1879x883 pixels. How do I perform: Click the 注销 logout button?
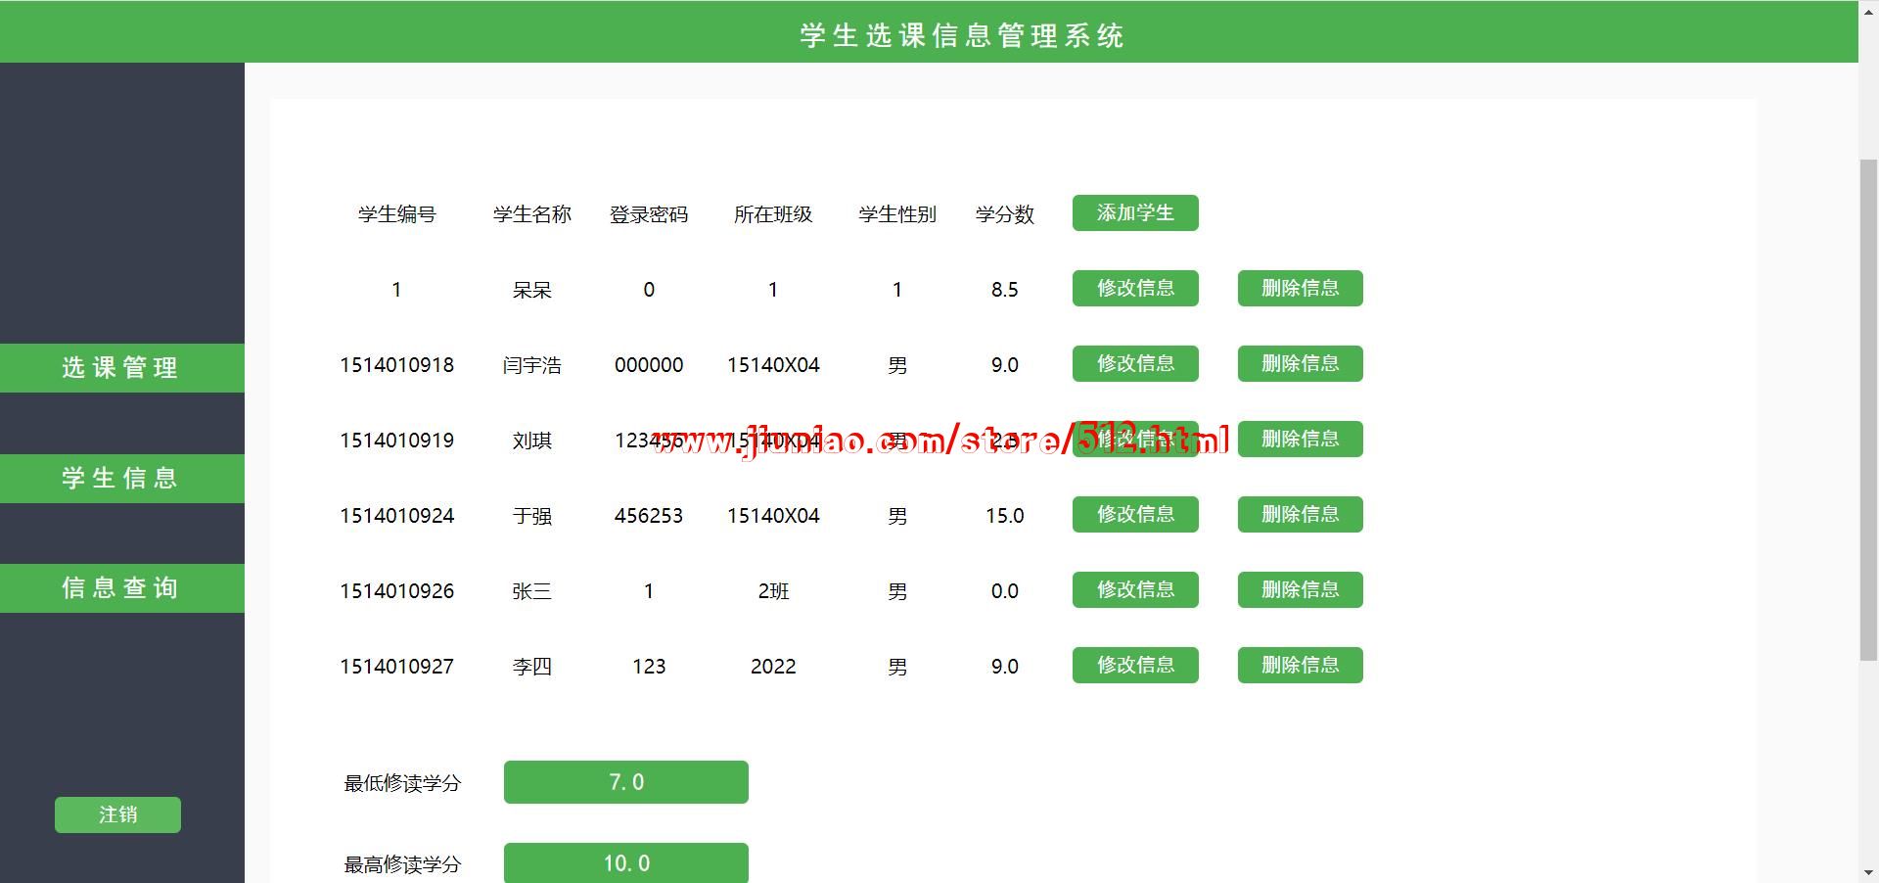point(117,814)
